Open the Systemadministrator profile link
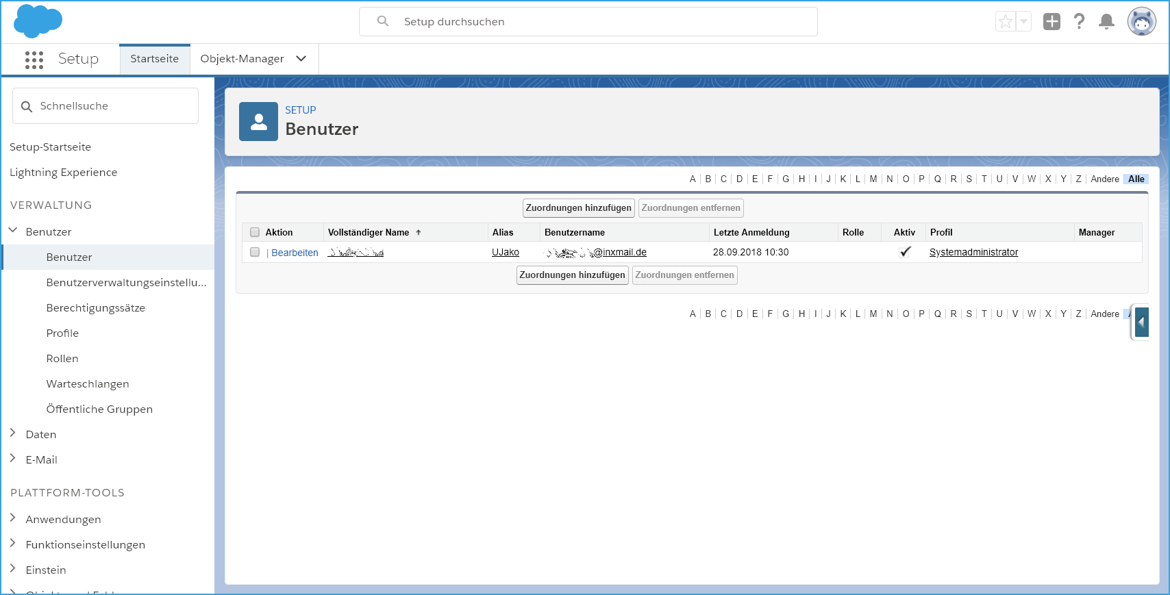1170x595 pixels. (973, 252)
